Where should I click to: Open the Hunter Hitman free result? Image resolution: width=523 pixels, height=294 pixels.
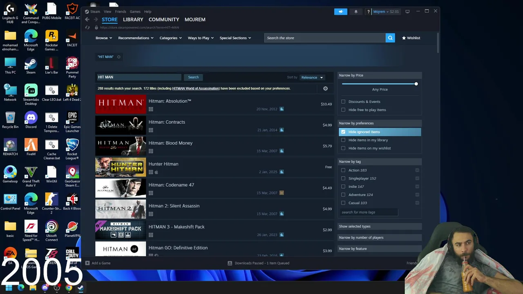(x=215, y=167)
